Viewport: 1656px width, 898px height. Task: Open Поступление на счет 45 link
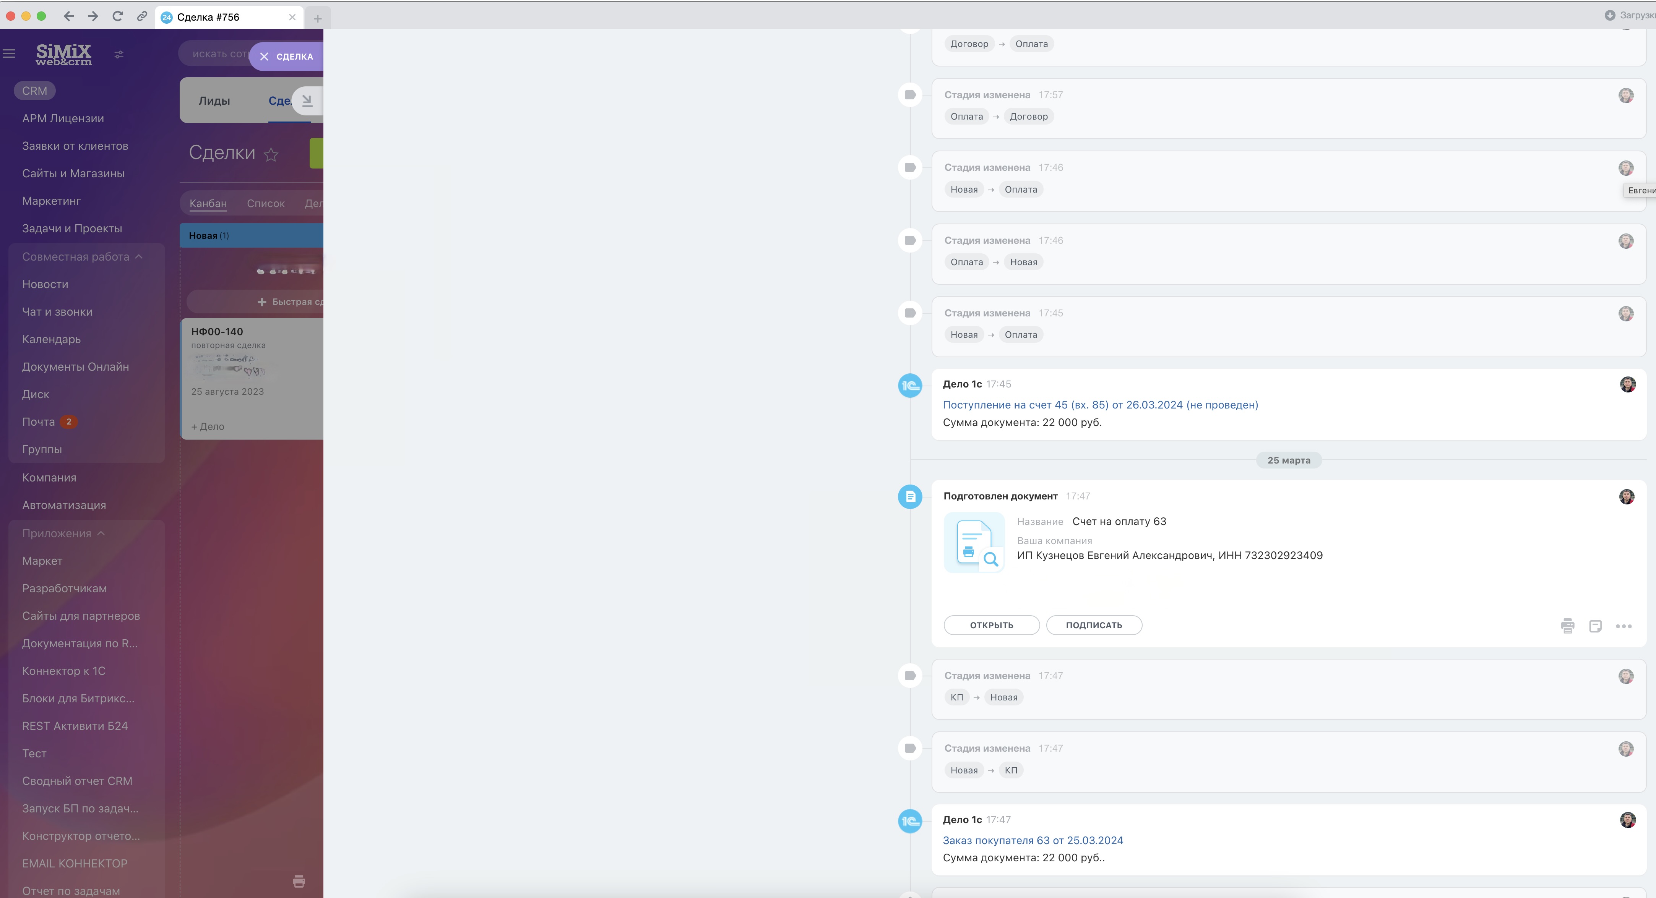[x=1100, y=405]
